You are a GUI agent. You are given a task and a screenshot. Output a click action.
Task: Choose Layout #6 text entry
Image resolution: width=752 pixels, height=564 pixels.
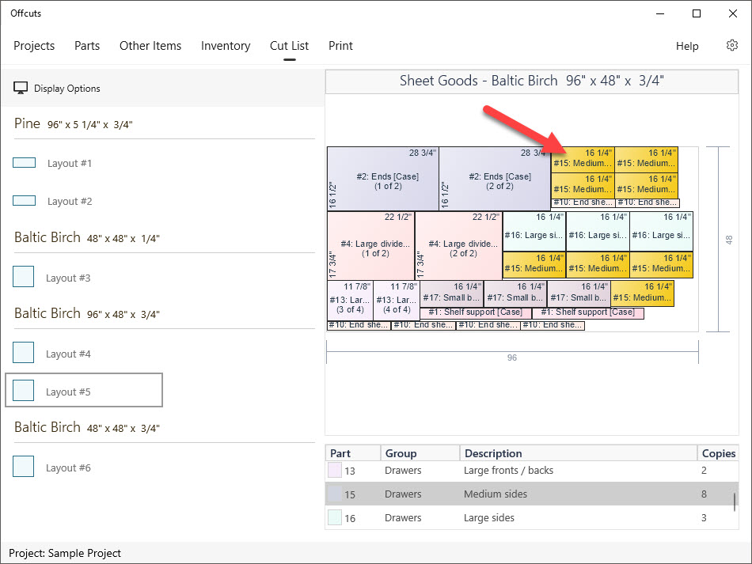pyautogui.click(x=68, y=467)
